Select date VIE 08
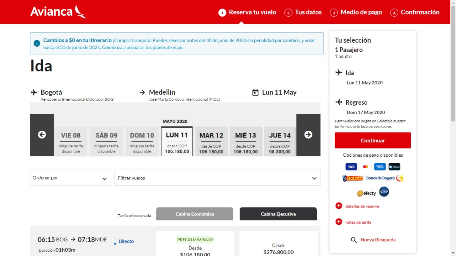Viewport: 456px width, 256px height. pos(71,141)
